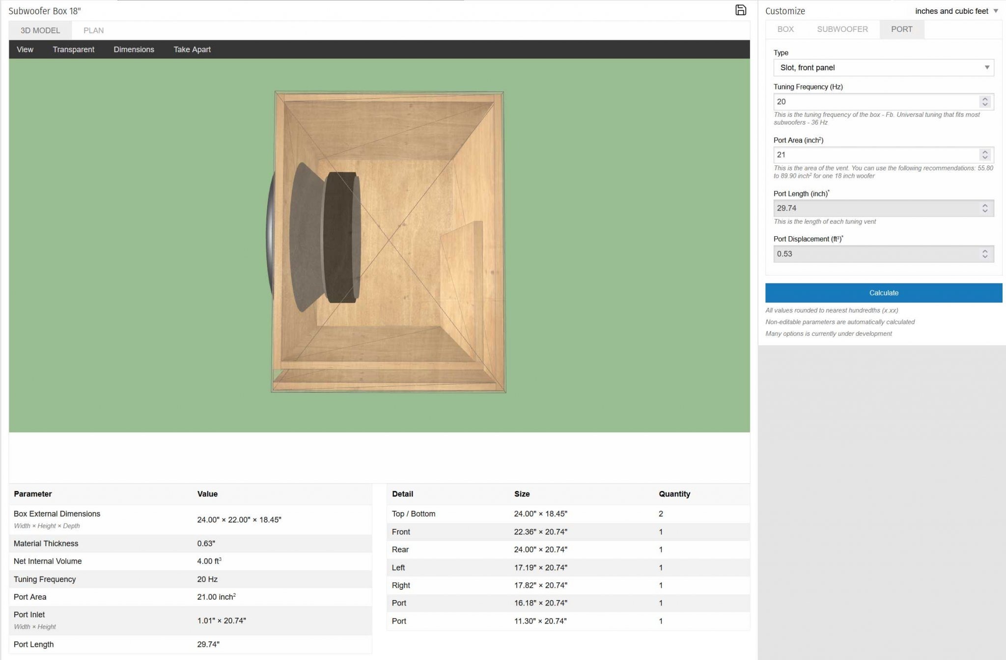Click the Quantity column header
The image size is (1006, 660).
(674, 494)
